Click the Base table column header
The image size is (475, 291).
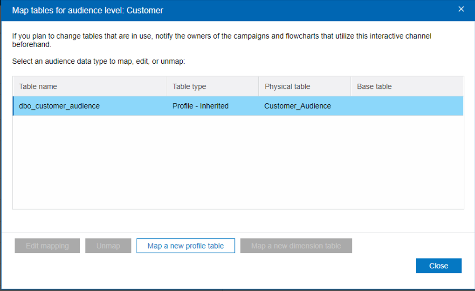click(x=374, y=86)
